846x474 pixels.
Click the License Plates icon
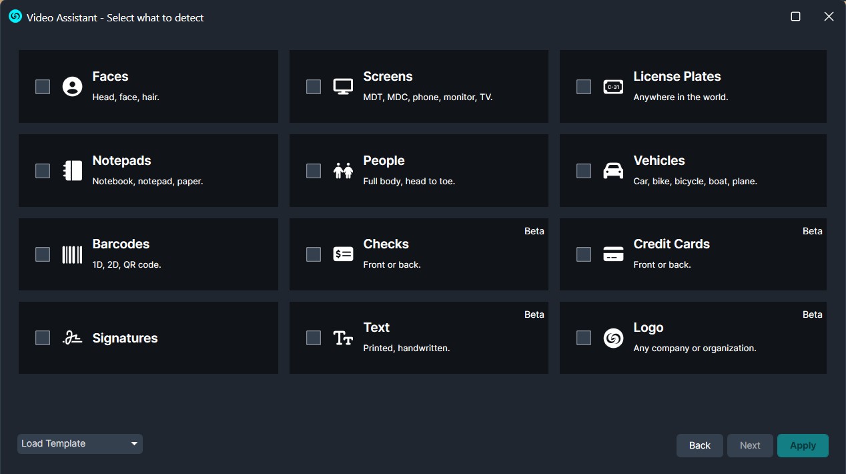[613, 87]
